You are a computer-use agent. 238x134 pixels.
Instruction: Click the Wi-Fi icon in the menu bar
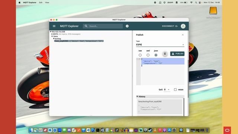click(x=191, y=3)
